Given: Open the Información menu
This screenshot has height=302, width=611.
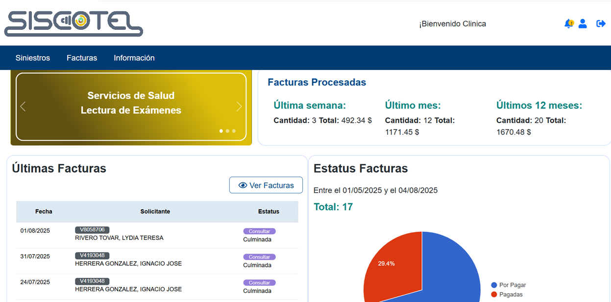Looking at the screenshot, I should point(134,58).
